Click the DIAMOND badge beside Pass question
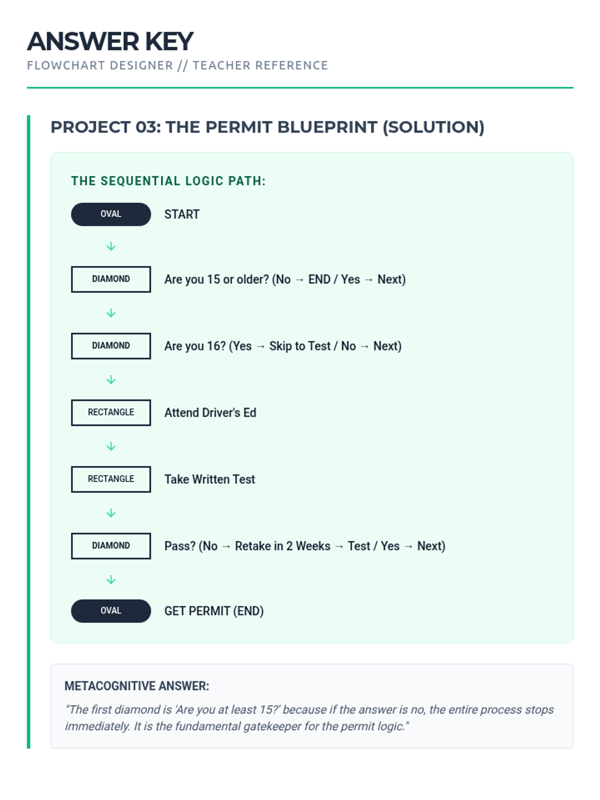 pyautogui.click(x=110, y=545)
